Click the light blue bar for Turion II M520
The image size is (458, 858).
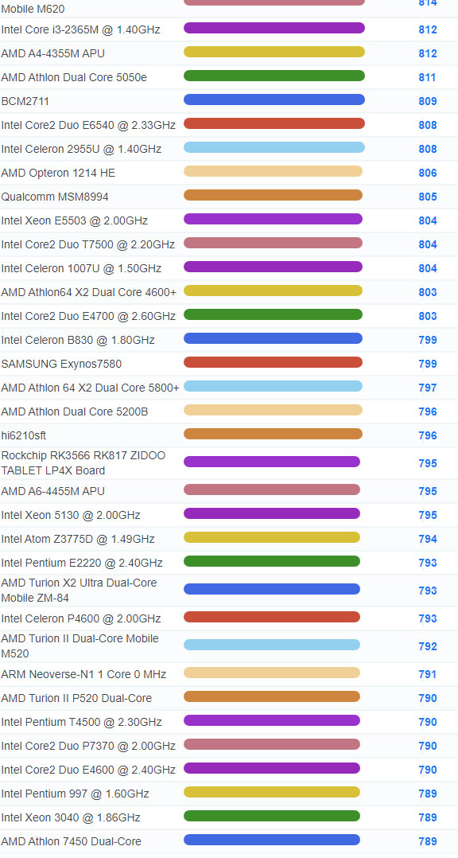click(272, 645)
